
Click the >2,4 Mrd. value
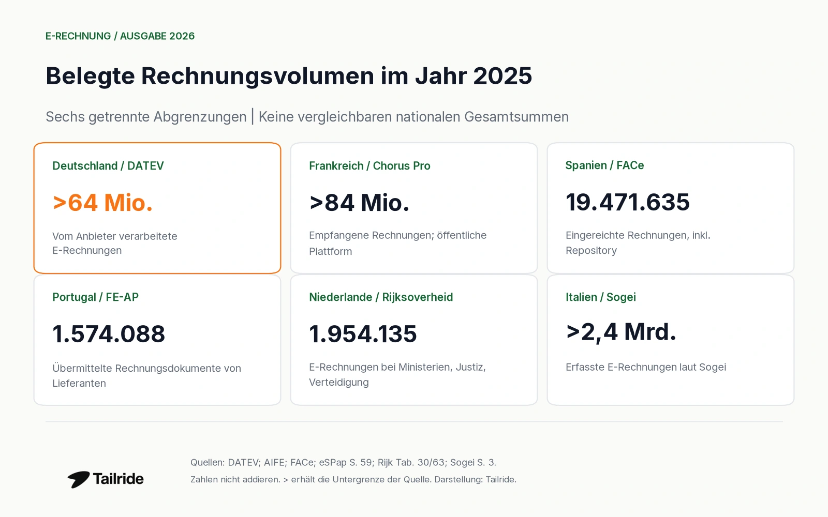tap(621, 332)
